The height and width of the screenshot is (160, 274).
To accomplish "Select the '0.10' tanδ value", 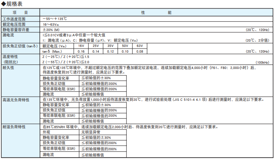I will [125, 51].
